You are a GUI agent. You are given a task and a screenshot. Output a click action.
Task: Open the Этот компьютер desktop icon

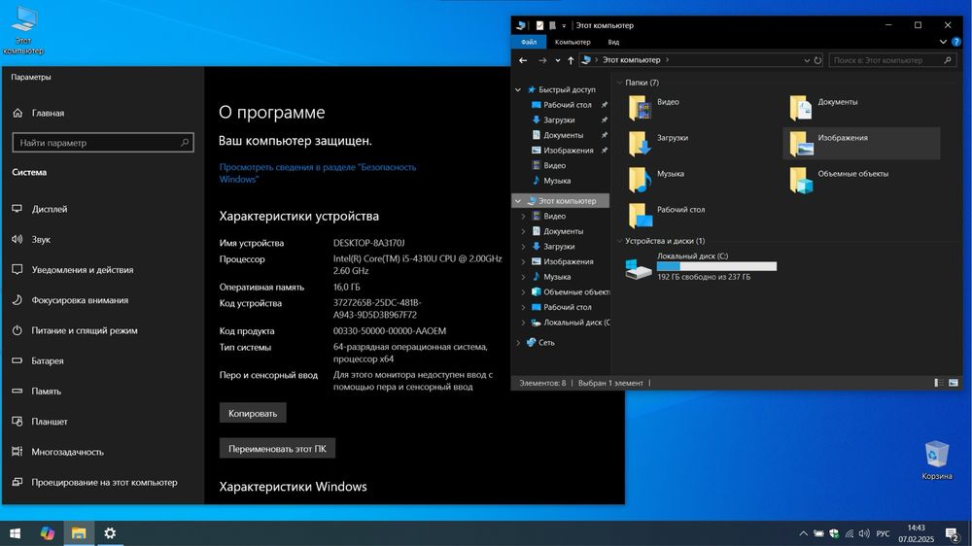tap(23, 31)
